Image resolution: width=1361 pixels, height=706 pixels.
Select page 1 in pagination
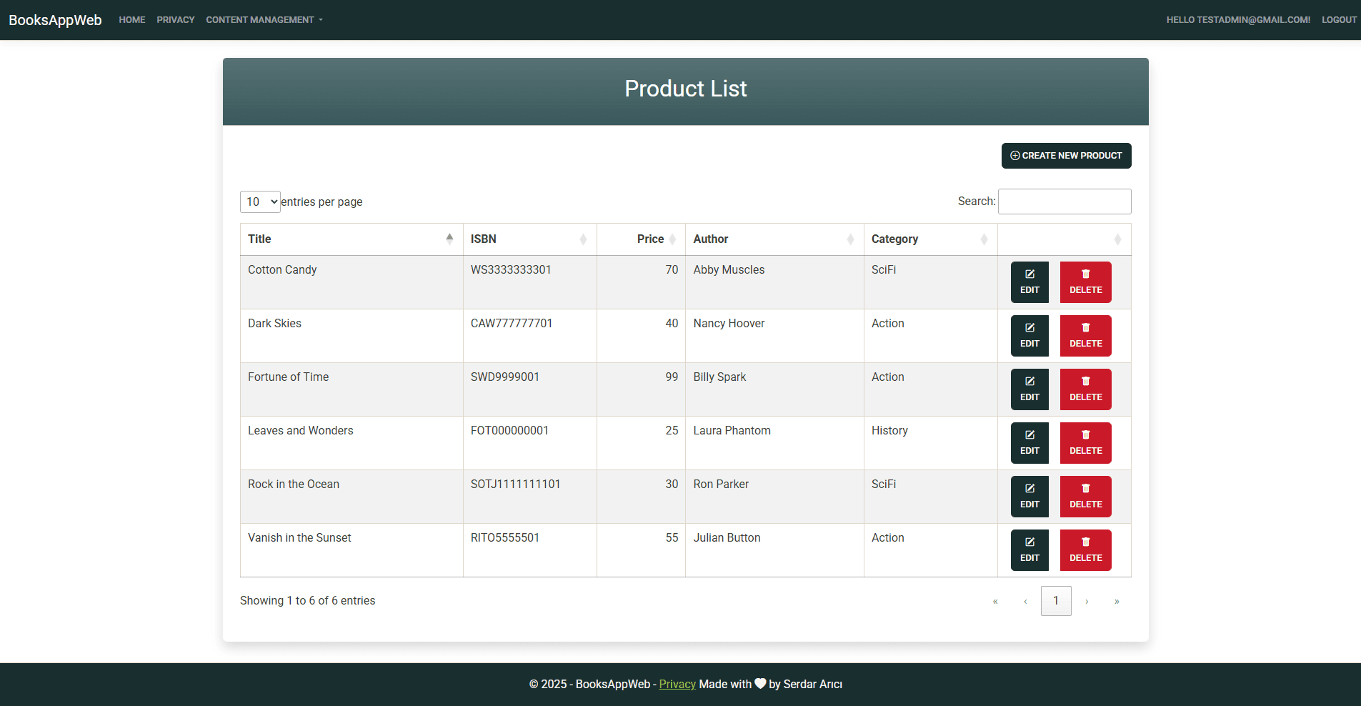(x=1056, y=601)
